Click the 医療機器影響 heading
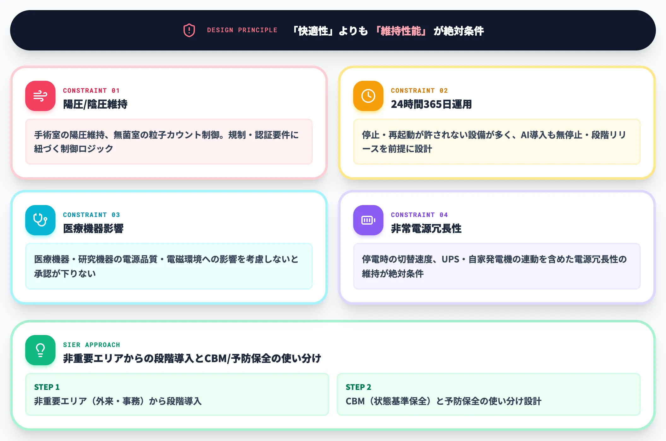The image size is (666, 441). click(x=93, y=228)
